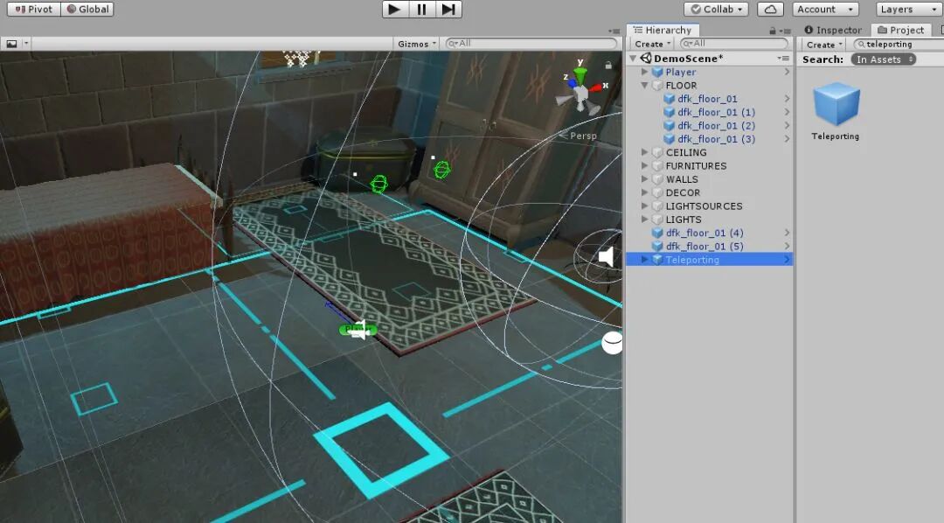Image resolution: width=944 pixels, height=523 pixels.
Task: Select dfk_floor_01 (1) in Hierarchy
Action: [x=717, y=112]
